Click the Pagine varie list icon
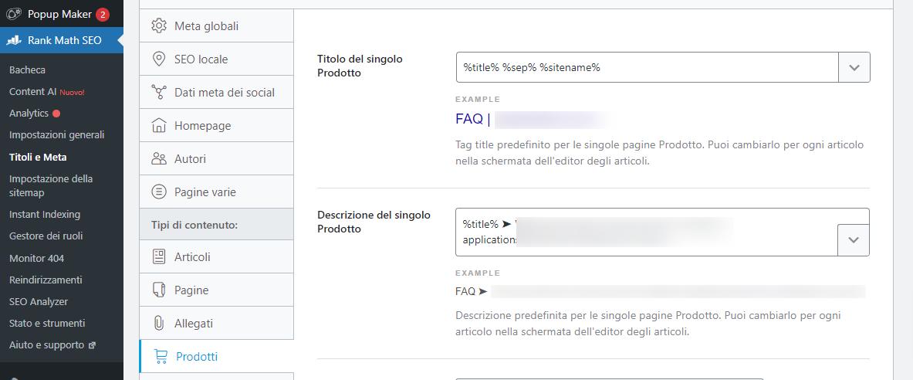The height and width of the screenshot is (380, 913). point(160,192)
